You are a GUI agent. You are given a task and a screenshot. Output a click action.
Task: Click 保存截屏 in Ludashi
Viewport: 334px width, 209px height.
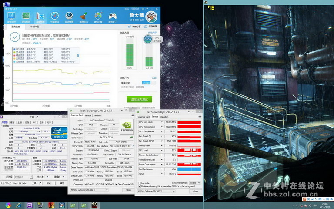point(151,27)
